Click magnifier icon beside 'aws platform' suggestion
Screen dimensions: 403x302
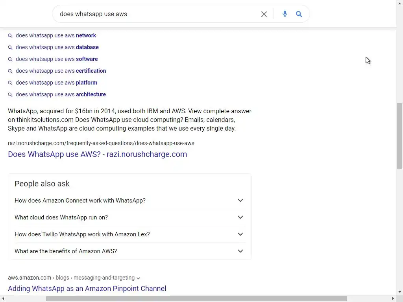tap(10, 83)
